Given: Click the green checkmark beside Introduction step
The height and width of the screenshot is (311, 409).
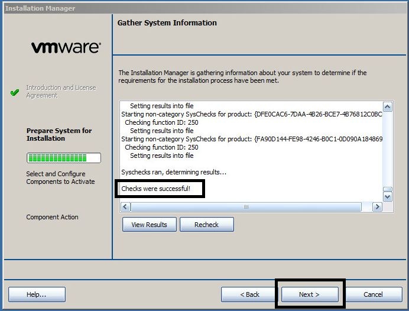Looking at the screenshot, I should click(15, 92).
